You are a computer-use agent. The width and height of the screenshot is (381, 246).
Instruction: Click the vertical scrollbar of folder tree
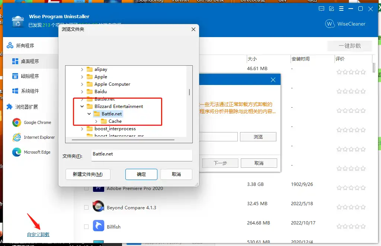189,92
